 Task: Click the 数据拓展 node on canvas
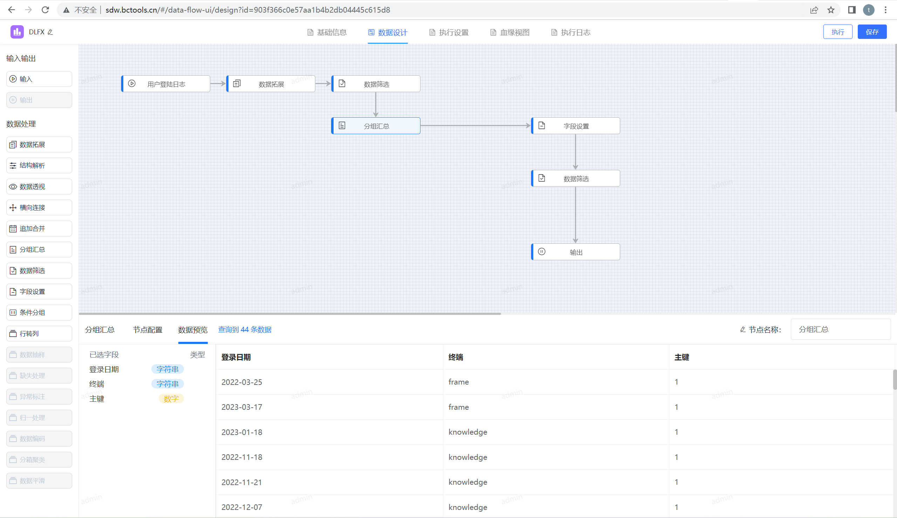pyautogui.click(x=271, y=84)
